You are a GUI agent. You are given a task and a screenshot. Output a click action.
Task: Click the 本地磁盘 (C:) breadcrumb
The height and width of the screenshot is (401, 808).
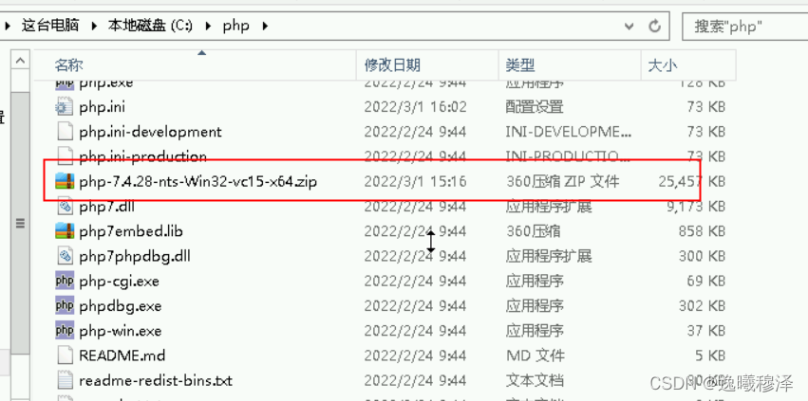[149, 26]
